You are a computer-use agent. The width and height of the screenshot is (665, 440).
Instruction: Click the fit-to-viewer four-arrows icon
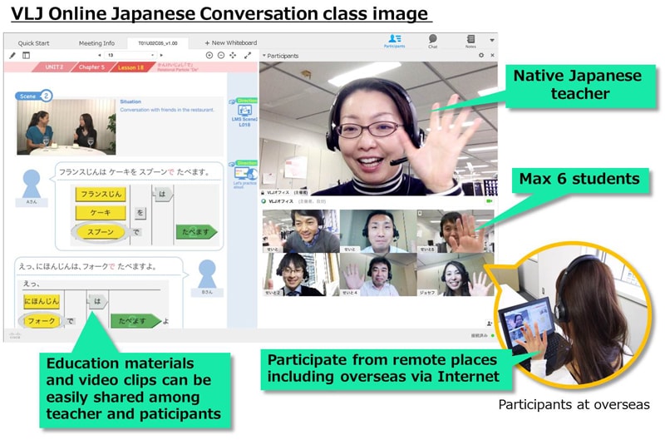point(233,55)
